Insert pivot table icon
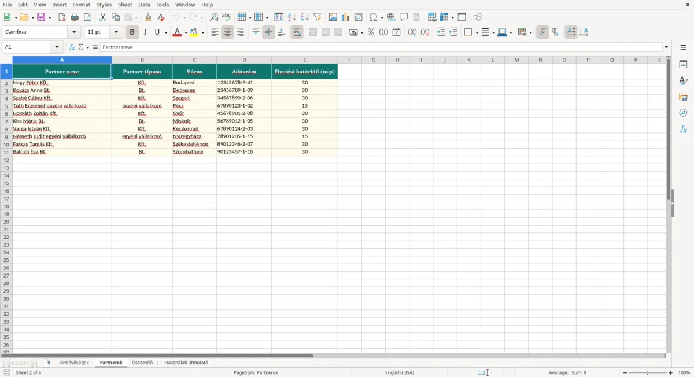Image resolution: width=694 pixels, height=377 pixels. coord(359,17)
